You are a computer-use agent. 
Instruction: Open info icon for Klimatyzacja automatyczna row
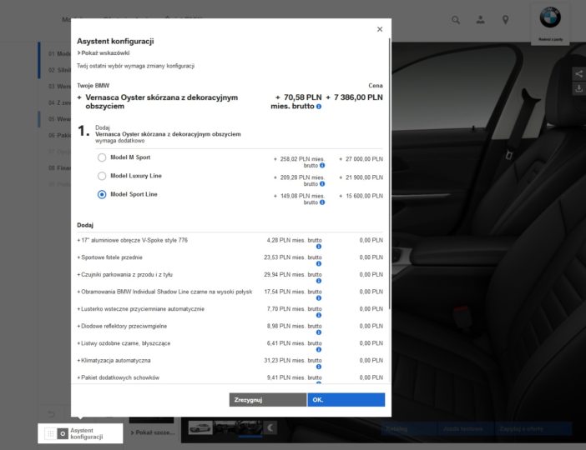pyautogui.click(x=319, y=367)
